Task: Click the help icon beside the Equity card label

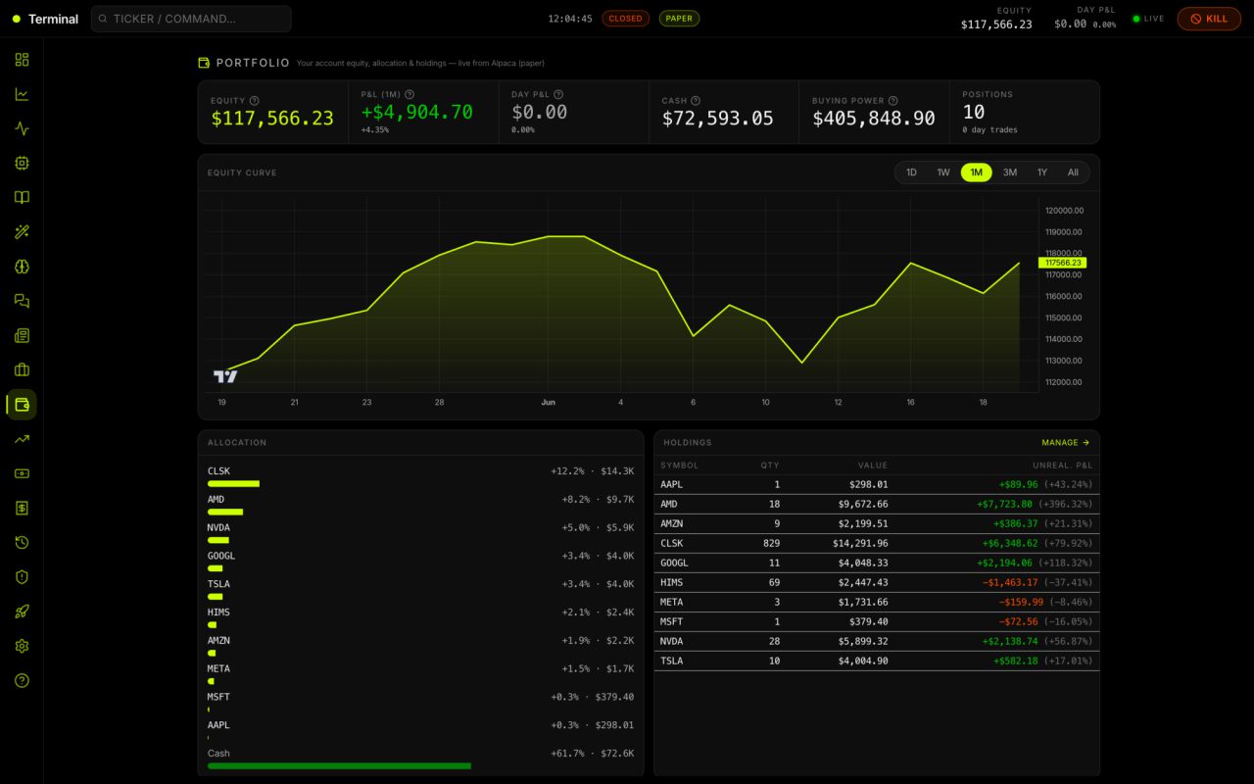Action: click(255, 100)
